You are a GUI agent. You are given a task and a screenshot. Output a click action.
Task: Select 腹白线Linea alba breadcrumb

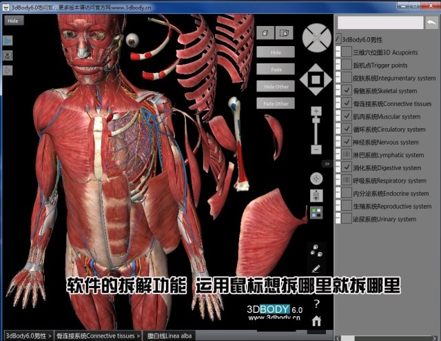click(x=170, y=335)
